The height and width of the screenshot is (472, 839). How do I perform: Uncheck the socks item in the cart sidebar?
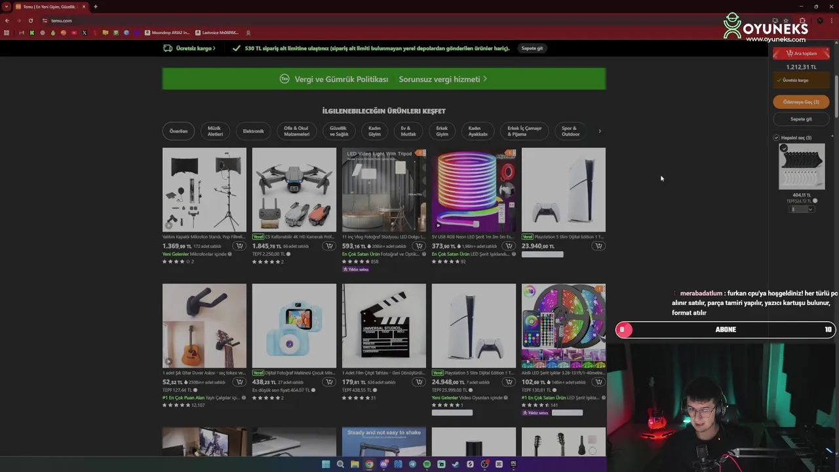click(x=783, y=148)
